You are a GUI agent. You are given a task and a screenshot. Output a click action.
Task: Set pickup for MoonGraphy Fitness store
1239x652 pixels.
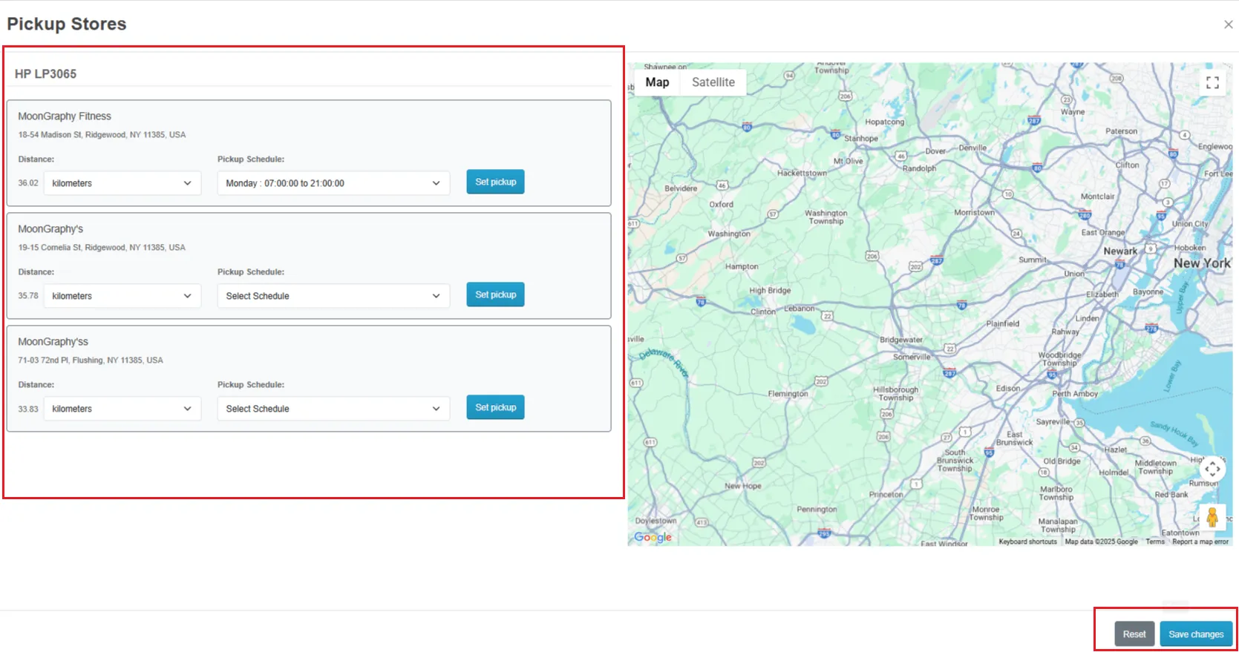(x=495, y=182)
